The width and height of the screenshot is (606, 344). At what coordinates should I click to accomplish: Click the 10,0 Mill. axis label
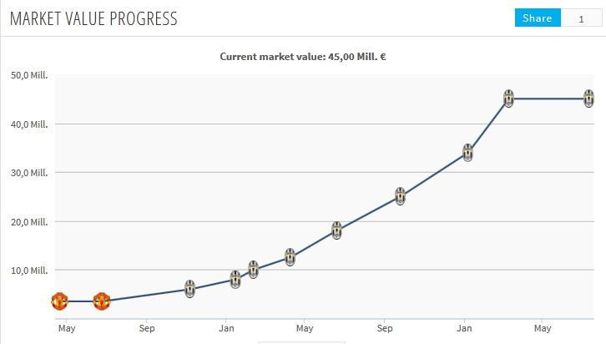pos(29,271)
